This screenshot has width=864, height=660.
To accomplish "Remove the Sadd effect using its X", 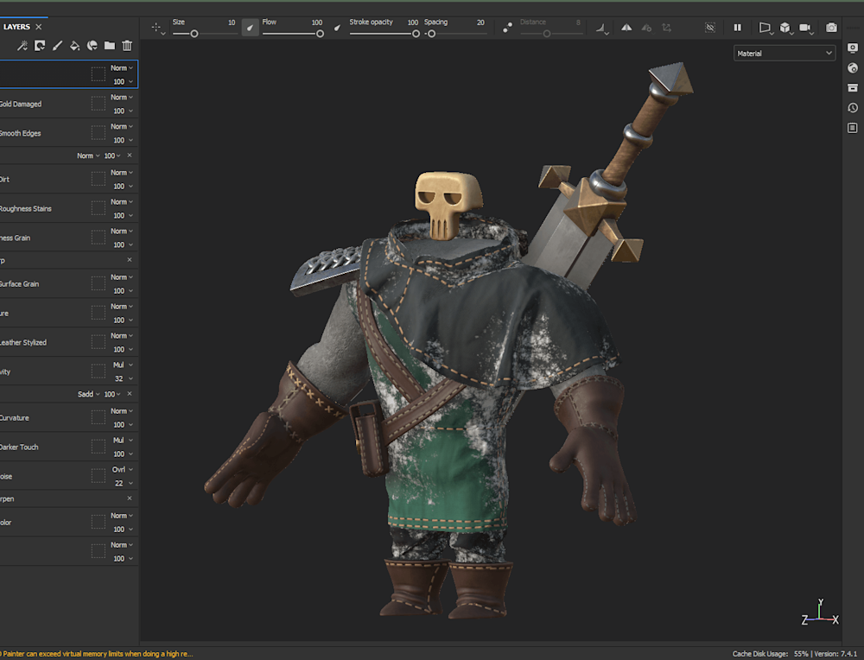I will tap(130, 394).
